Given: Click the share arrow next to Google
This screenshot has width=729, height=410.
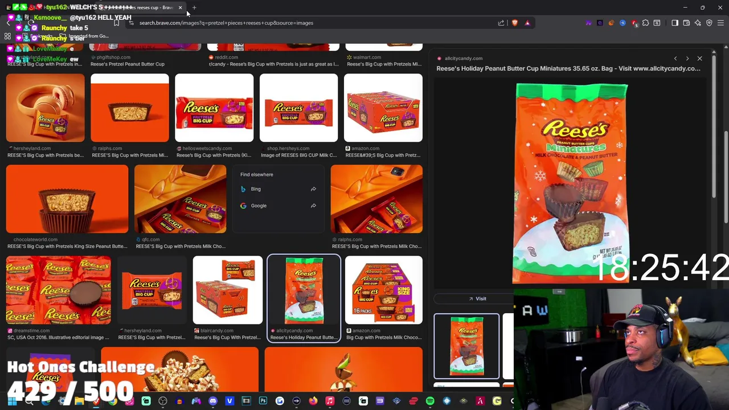Looking at the screenshot, I should tap(313, 206).
